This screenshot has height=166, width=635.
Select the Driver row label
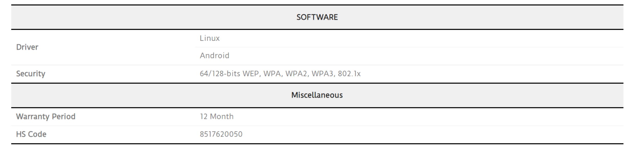coord(27,47)
